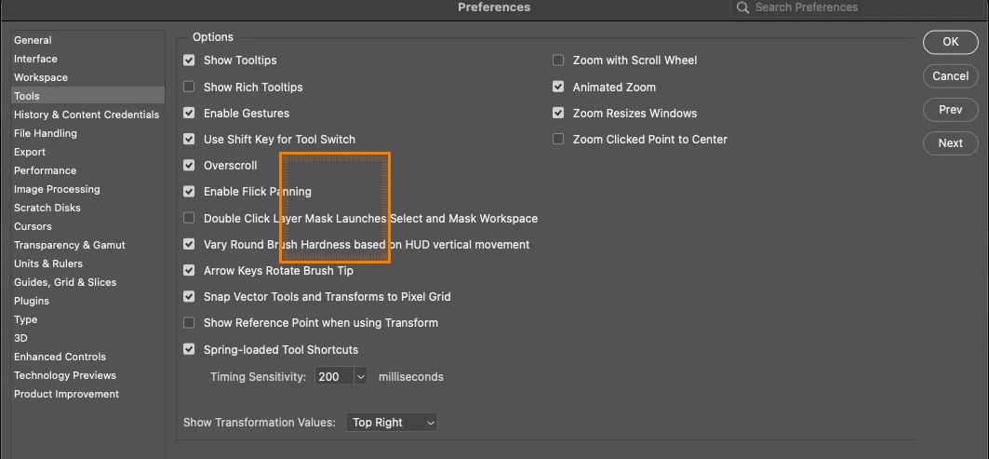Open Show Transformation Values dropdown
This screenshot has height=459, width=989.
pos(392,423)
